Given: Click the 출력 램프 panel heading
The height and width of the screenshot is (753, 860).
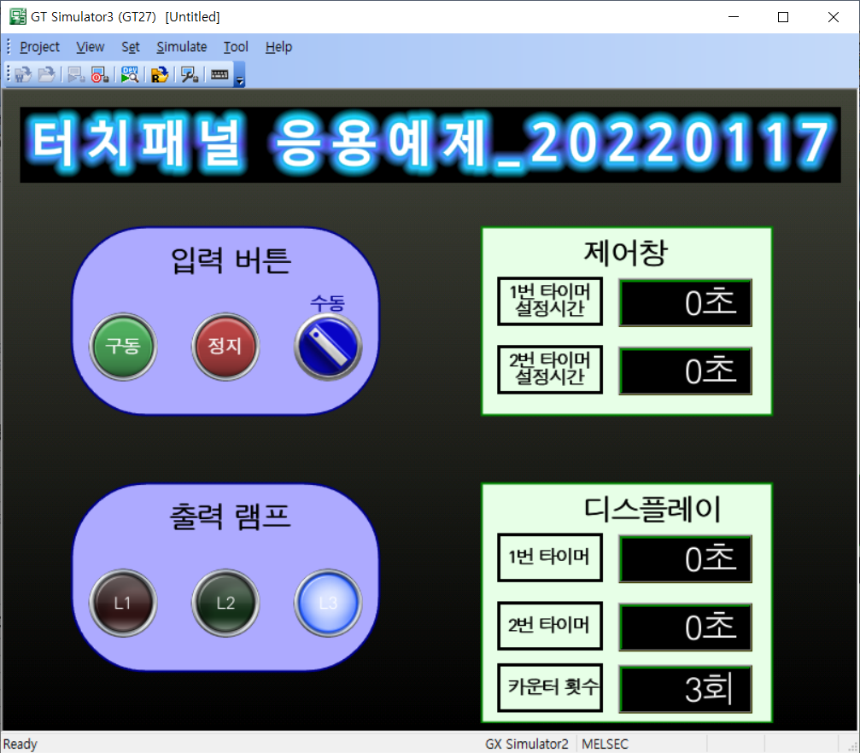Looking at the screenshot, I should point(230,516).
